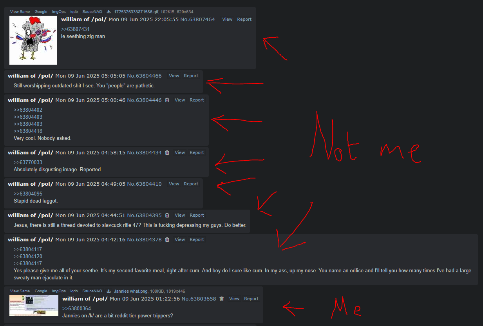Follow quote link >>63800364
Image resolution: width=483 pixels, height=326 pixels.
point(76,309)
